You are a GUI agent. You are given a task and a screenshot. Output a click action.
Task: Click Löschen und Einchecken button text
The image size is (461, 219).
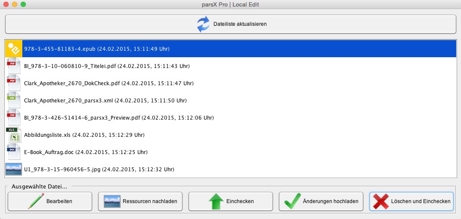[421, 201]
